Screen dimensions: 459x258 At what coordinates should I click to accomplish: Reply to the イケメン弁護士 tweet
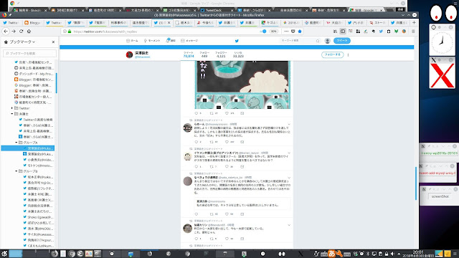(x=197, y=167)
